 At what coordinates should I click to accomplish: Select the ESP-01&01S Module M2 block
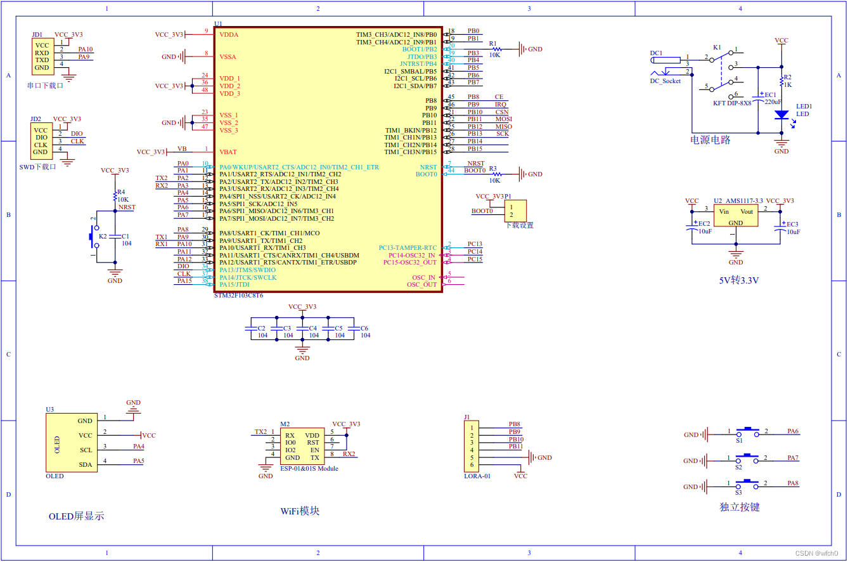(302, 447)
